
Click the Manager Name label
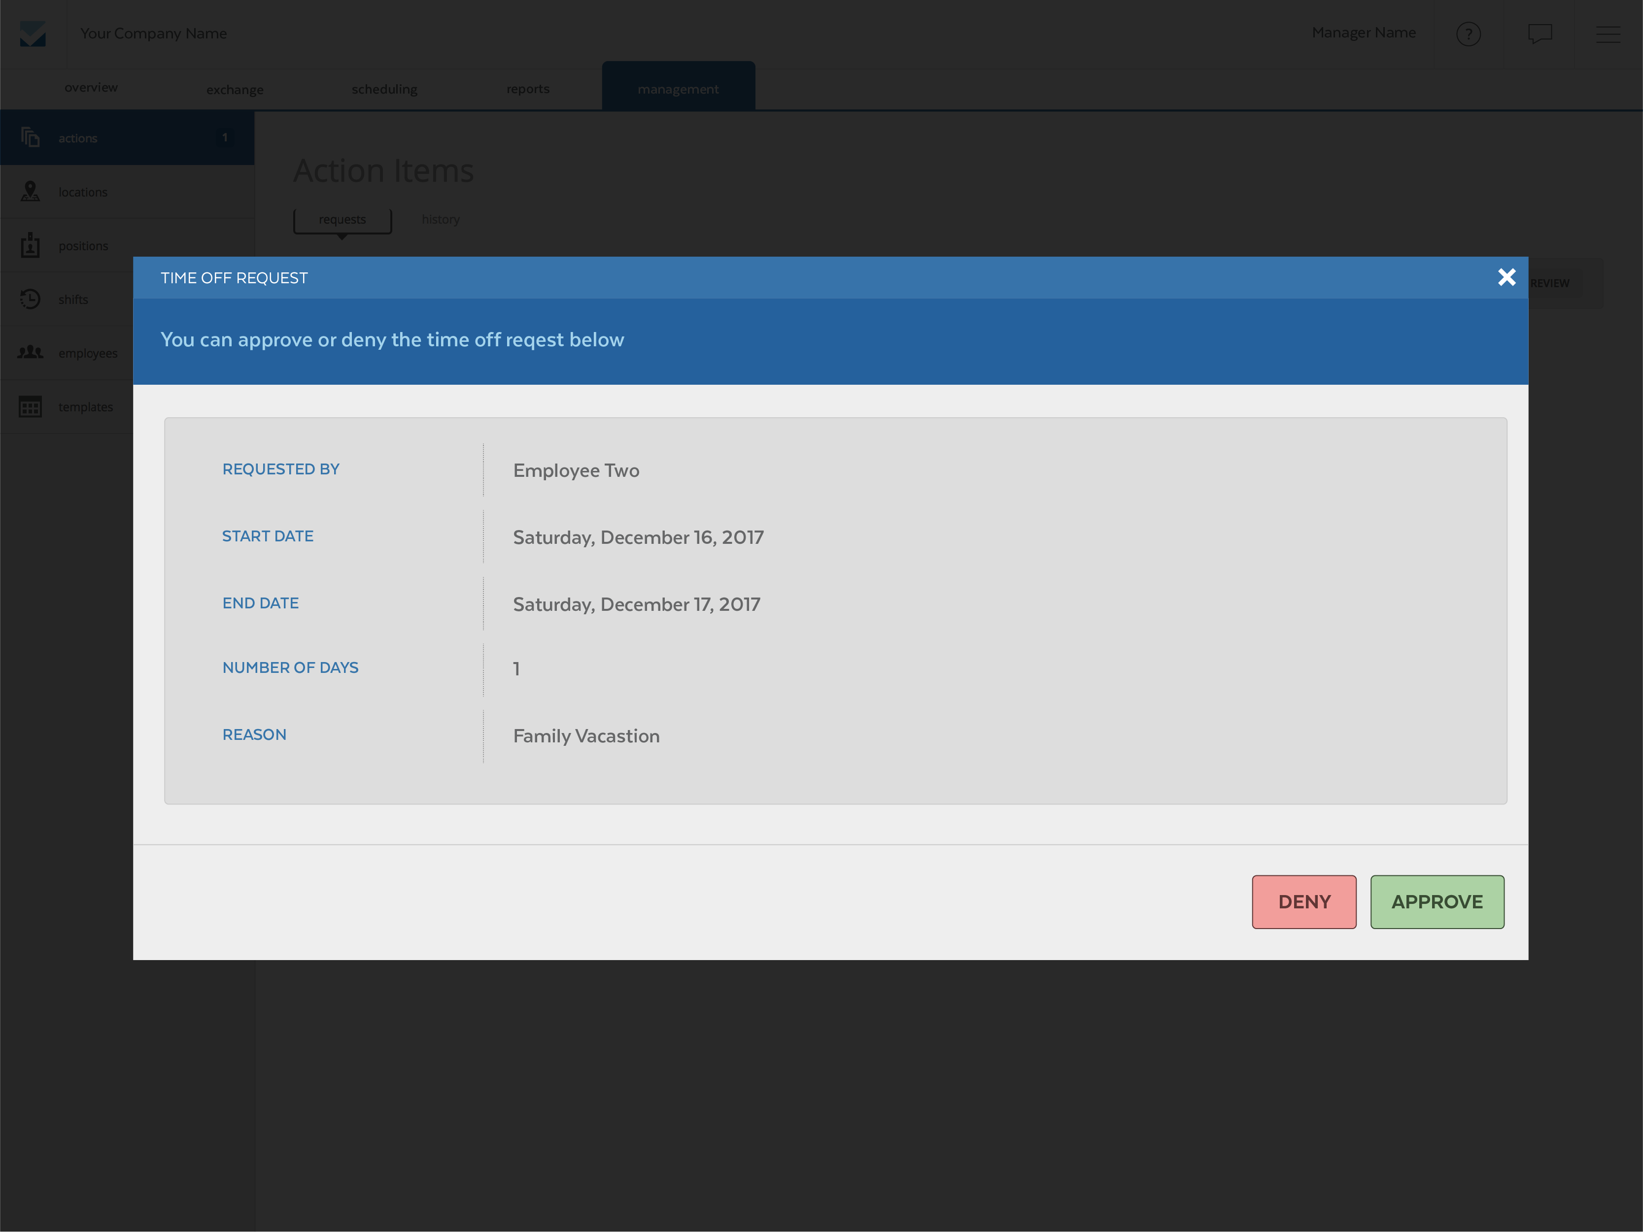point(1363,33)
